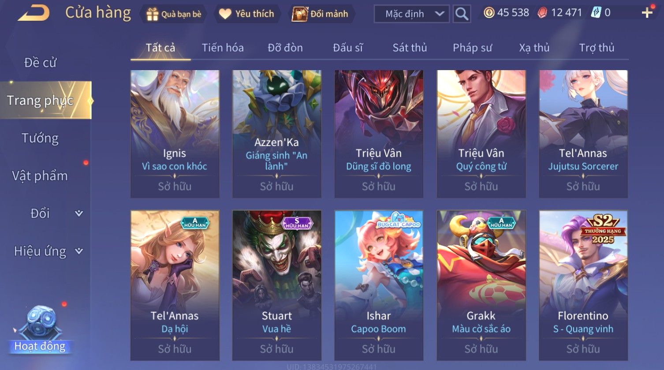Viewport: 664px width, 370px height.
Task: Select the Tiến hóa tab
Action: pyautogui.click(x=223, y=48)
